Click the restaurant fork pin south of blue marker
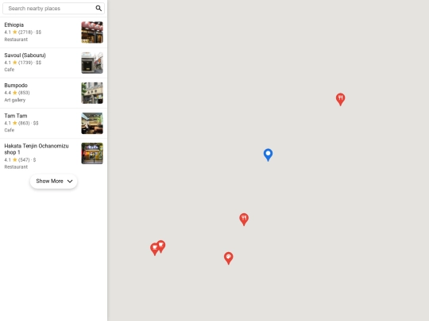This screenshot has height=321, width=429. [244, 220]
